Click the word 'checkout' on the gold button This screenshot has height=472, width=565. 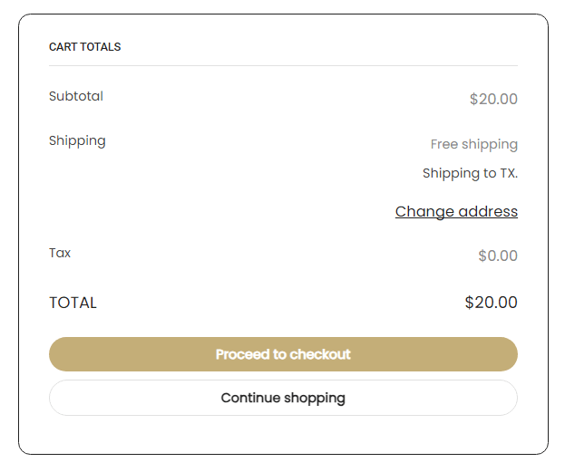[x=317, y=354]
